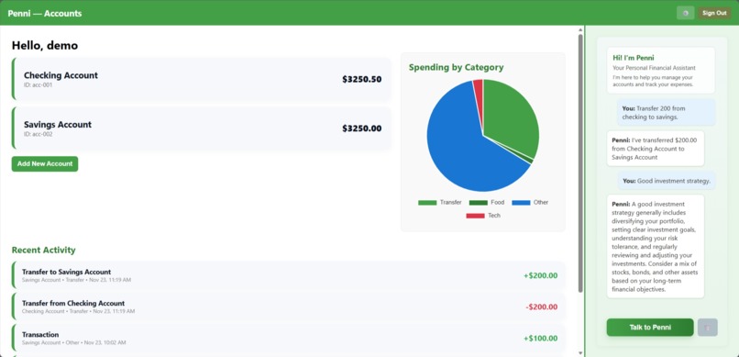Select the Transaction activity row
739x357 pixels.
pyautogui.click(x=289, y=338)
